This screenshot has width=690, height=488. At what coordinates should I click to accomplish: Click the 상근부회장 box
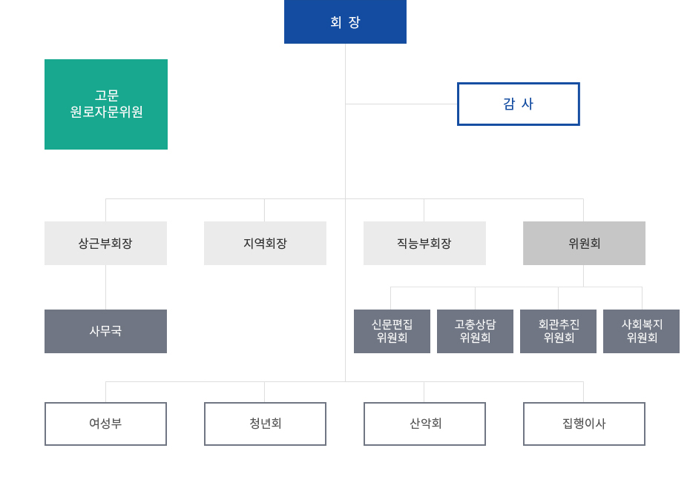click(x=105, y=244)
